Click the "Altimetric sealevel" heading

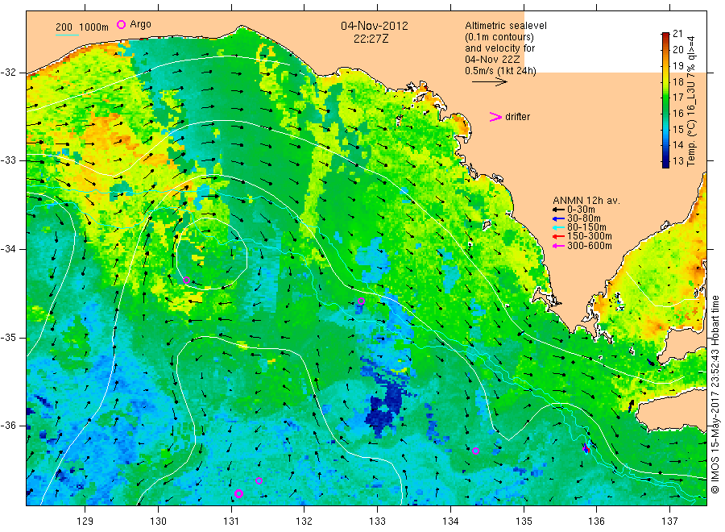tap(506, 26)
